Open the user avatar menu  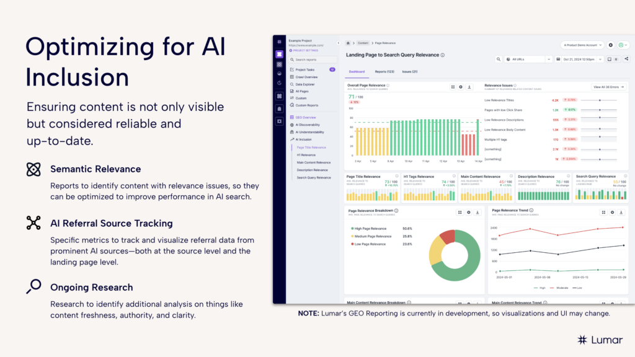point(622,45)
